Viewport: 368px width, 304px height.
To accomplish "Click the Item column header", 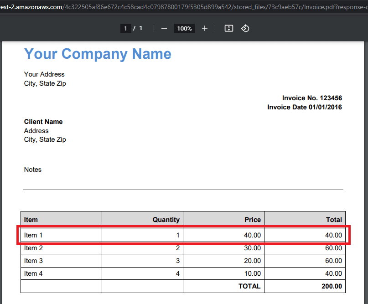I will click(x=31, y=220).
